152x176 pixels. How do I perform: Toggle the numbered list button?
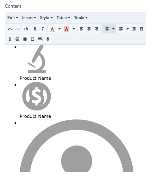(121, 29)
